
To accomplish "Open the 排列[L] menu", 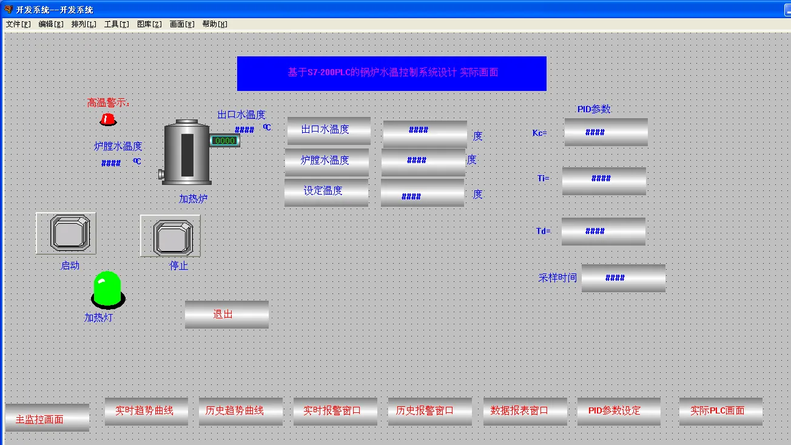I will (84, 24).
